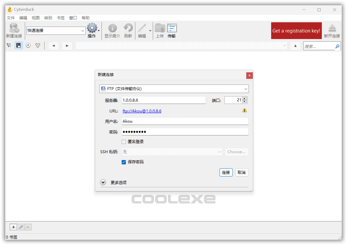The height and width of the screenshot is (245, 347).
Task: Open a new connection with 新建连接 icon
Action: pyautogui.click(x=14, y=30)
